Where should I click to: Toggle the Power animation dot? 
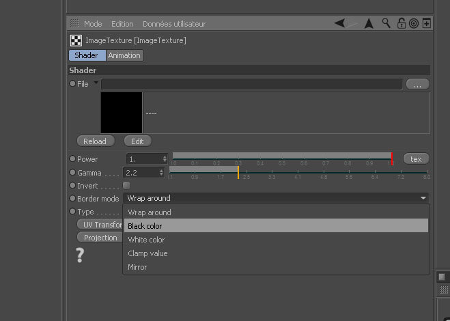point(72,158)
